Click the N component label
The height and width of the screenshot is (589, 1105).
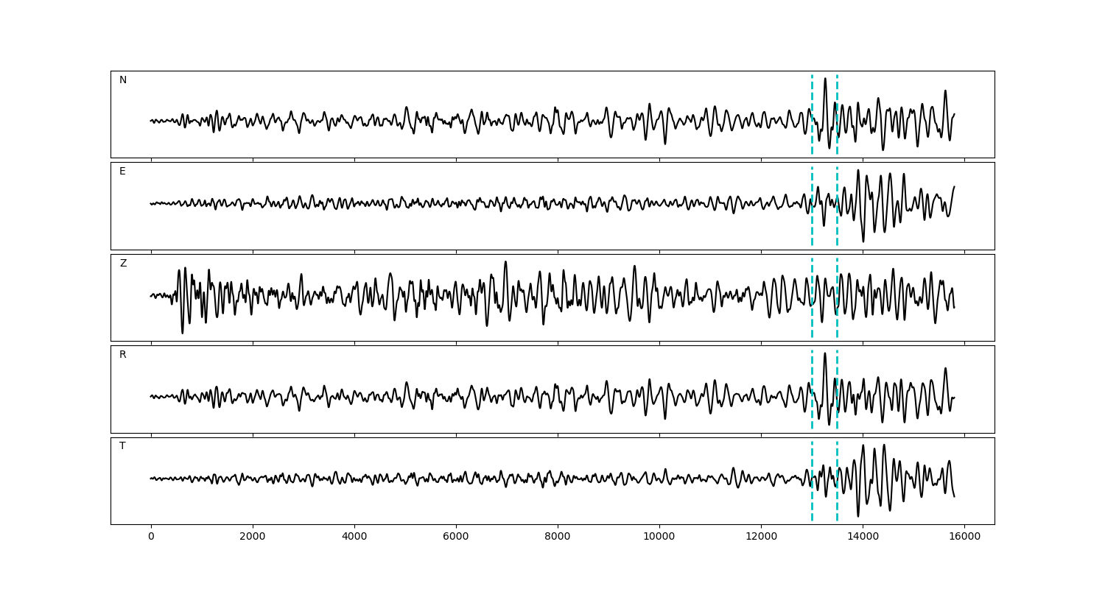pos(123,80)
